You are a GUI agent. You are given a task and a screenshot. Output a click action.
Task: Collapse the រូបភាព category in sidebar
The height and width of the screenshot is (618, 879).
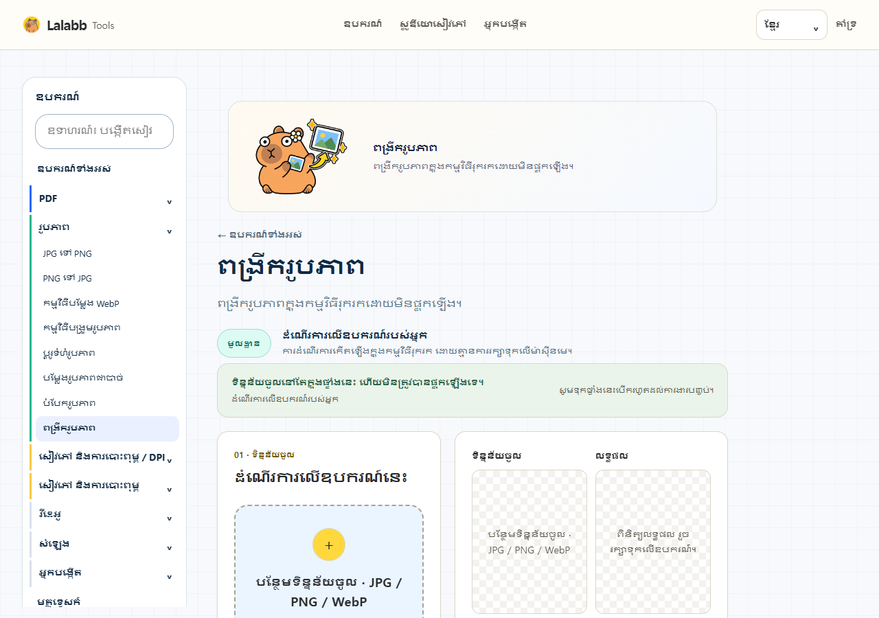click(104, 227)
